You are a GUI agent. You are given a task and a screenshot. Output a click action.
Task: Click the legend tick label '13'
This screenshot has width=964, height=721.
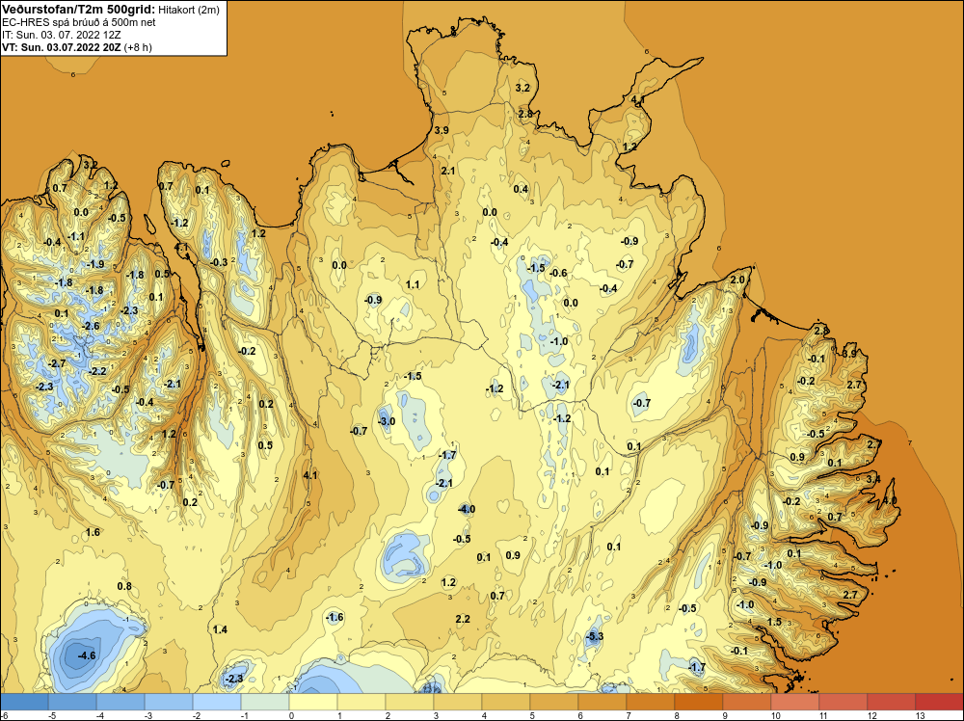click(x=921, y=715)
